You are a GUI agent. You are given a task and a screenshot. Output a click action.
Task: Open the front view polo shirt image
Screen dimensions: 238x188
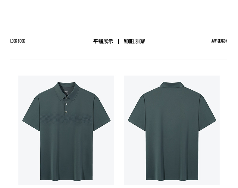point(66,130)
